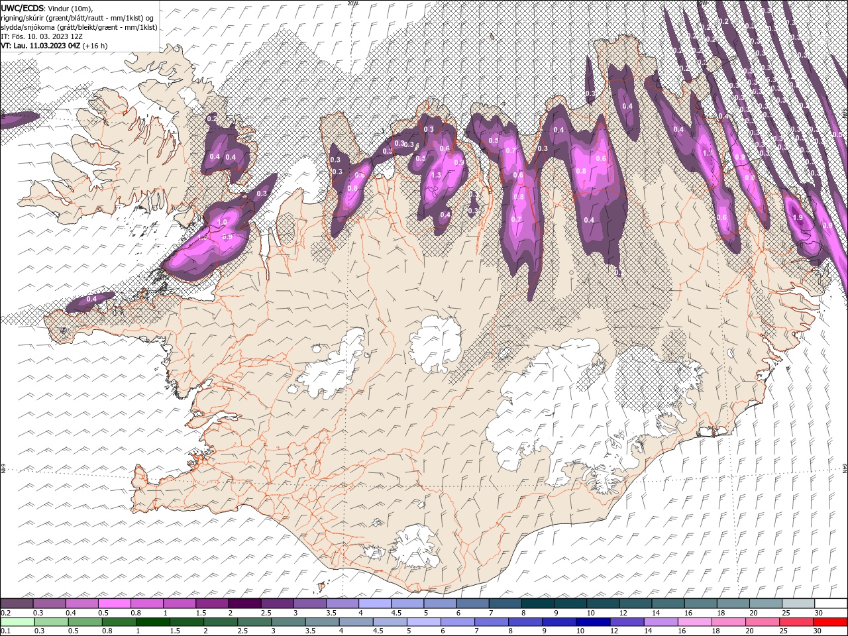Click the '0.2' label under the upper scale

click(5, 613)
